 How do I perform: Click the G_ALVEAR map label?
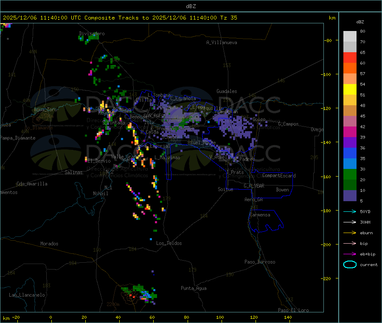[254, 186]
